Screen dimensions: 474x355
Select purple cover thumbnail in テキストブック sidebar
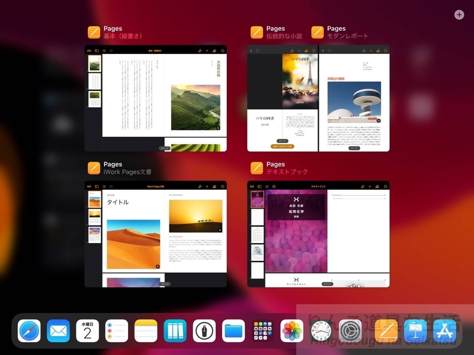[258, 199]
